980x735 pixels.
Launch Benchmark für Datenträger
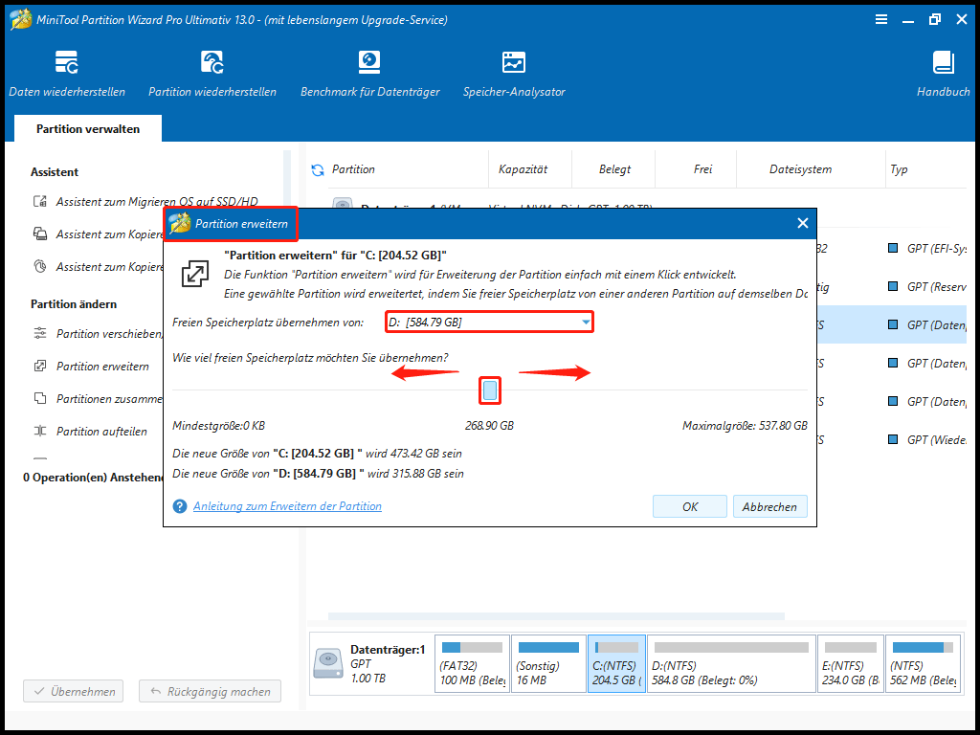point(370,74)
